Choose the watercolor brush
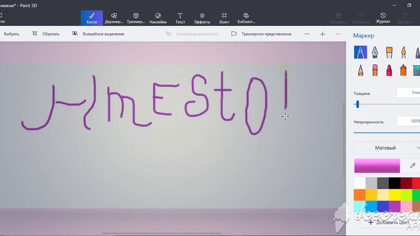 pos(404,52)
